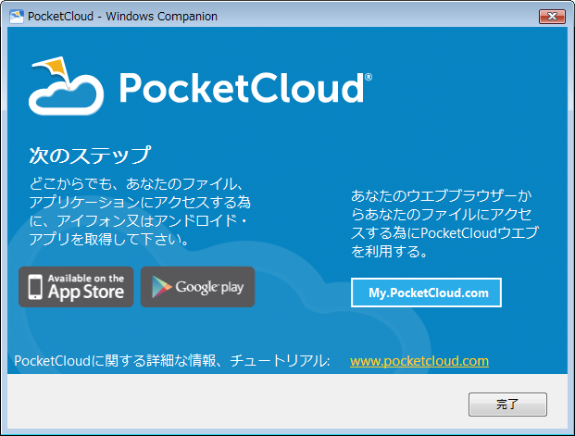Open the Google Play badge
Image resolution: width=575 pixels, height=436 pixels.
click(197, 287)
